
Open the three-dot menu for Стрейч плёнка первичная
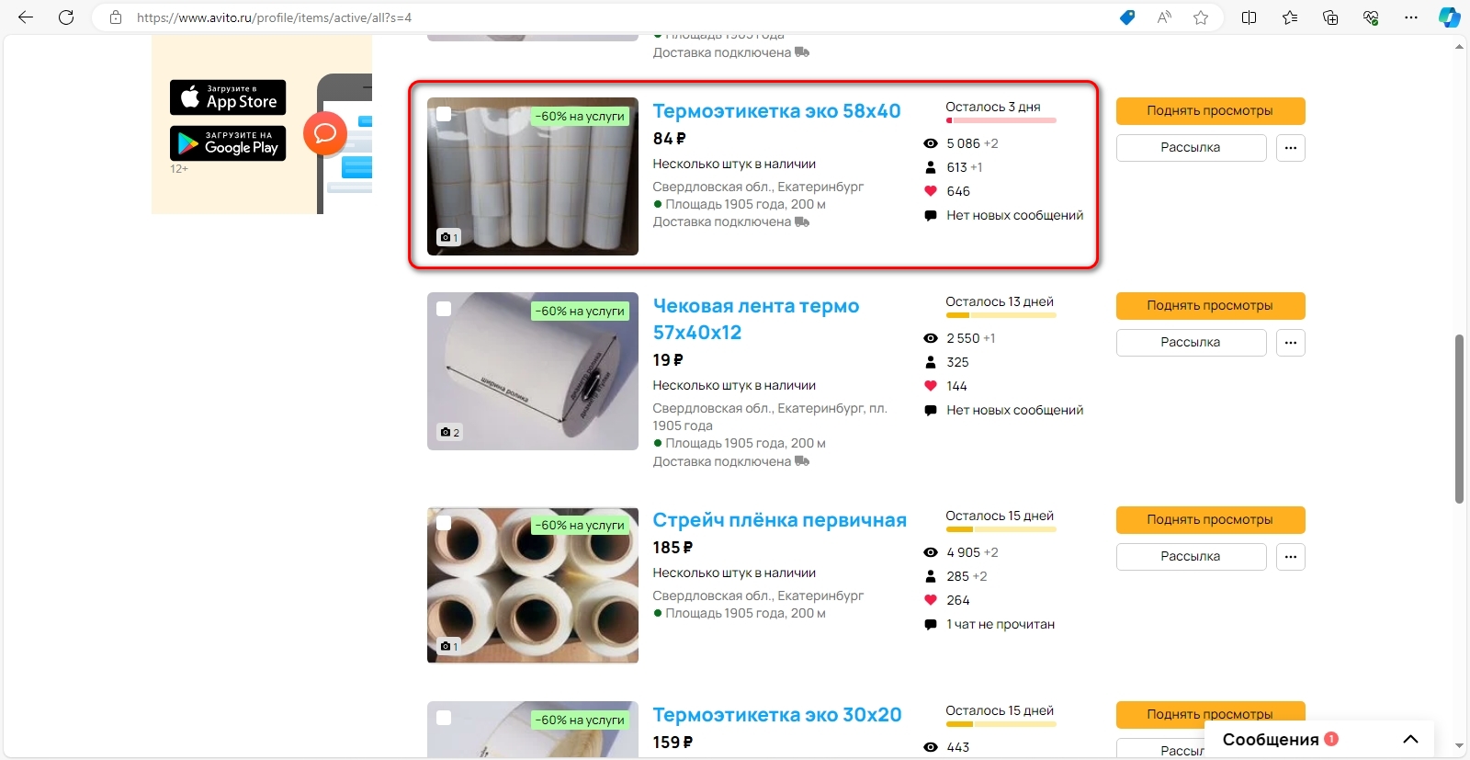pos(1291,557)
